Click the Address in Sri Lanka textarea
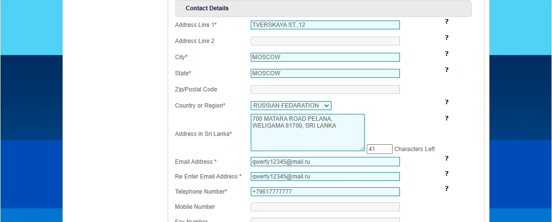This screenshot has width=552, height=222. click(308, 133)
